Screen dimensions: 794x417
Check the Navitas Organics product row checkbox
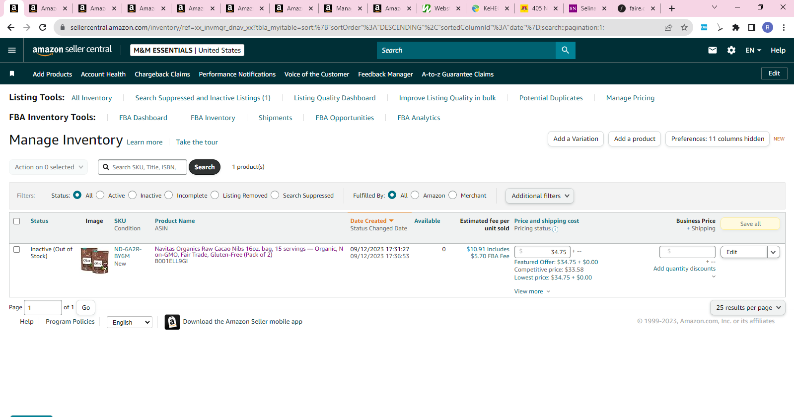(17, 249)
